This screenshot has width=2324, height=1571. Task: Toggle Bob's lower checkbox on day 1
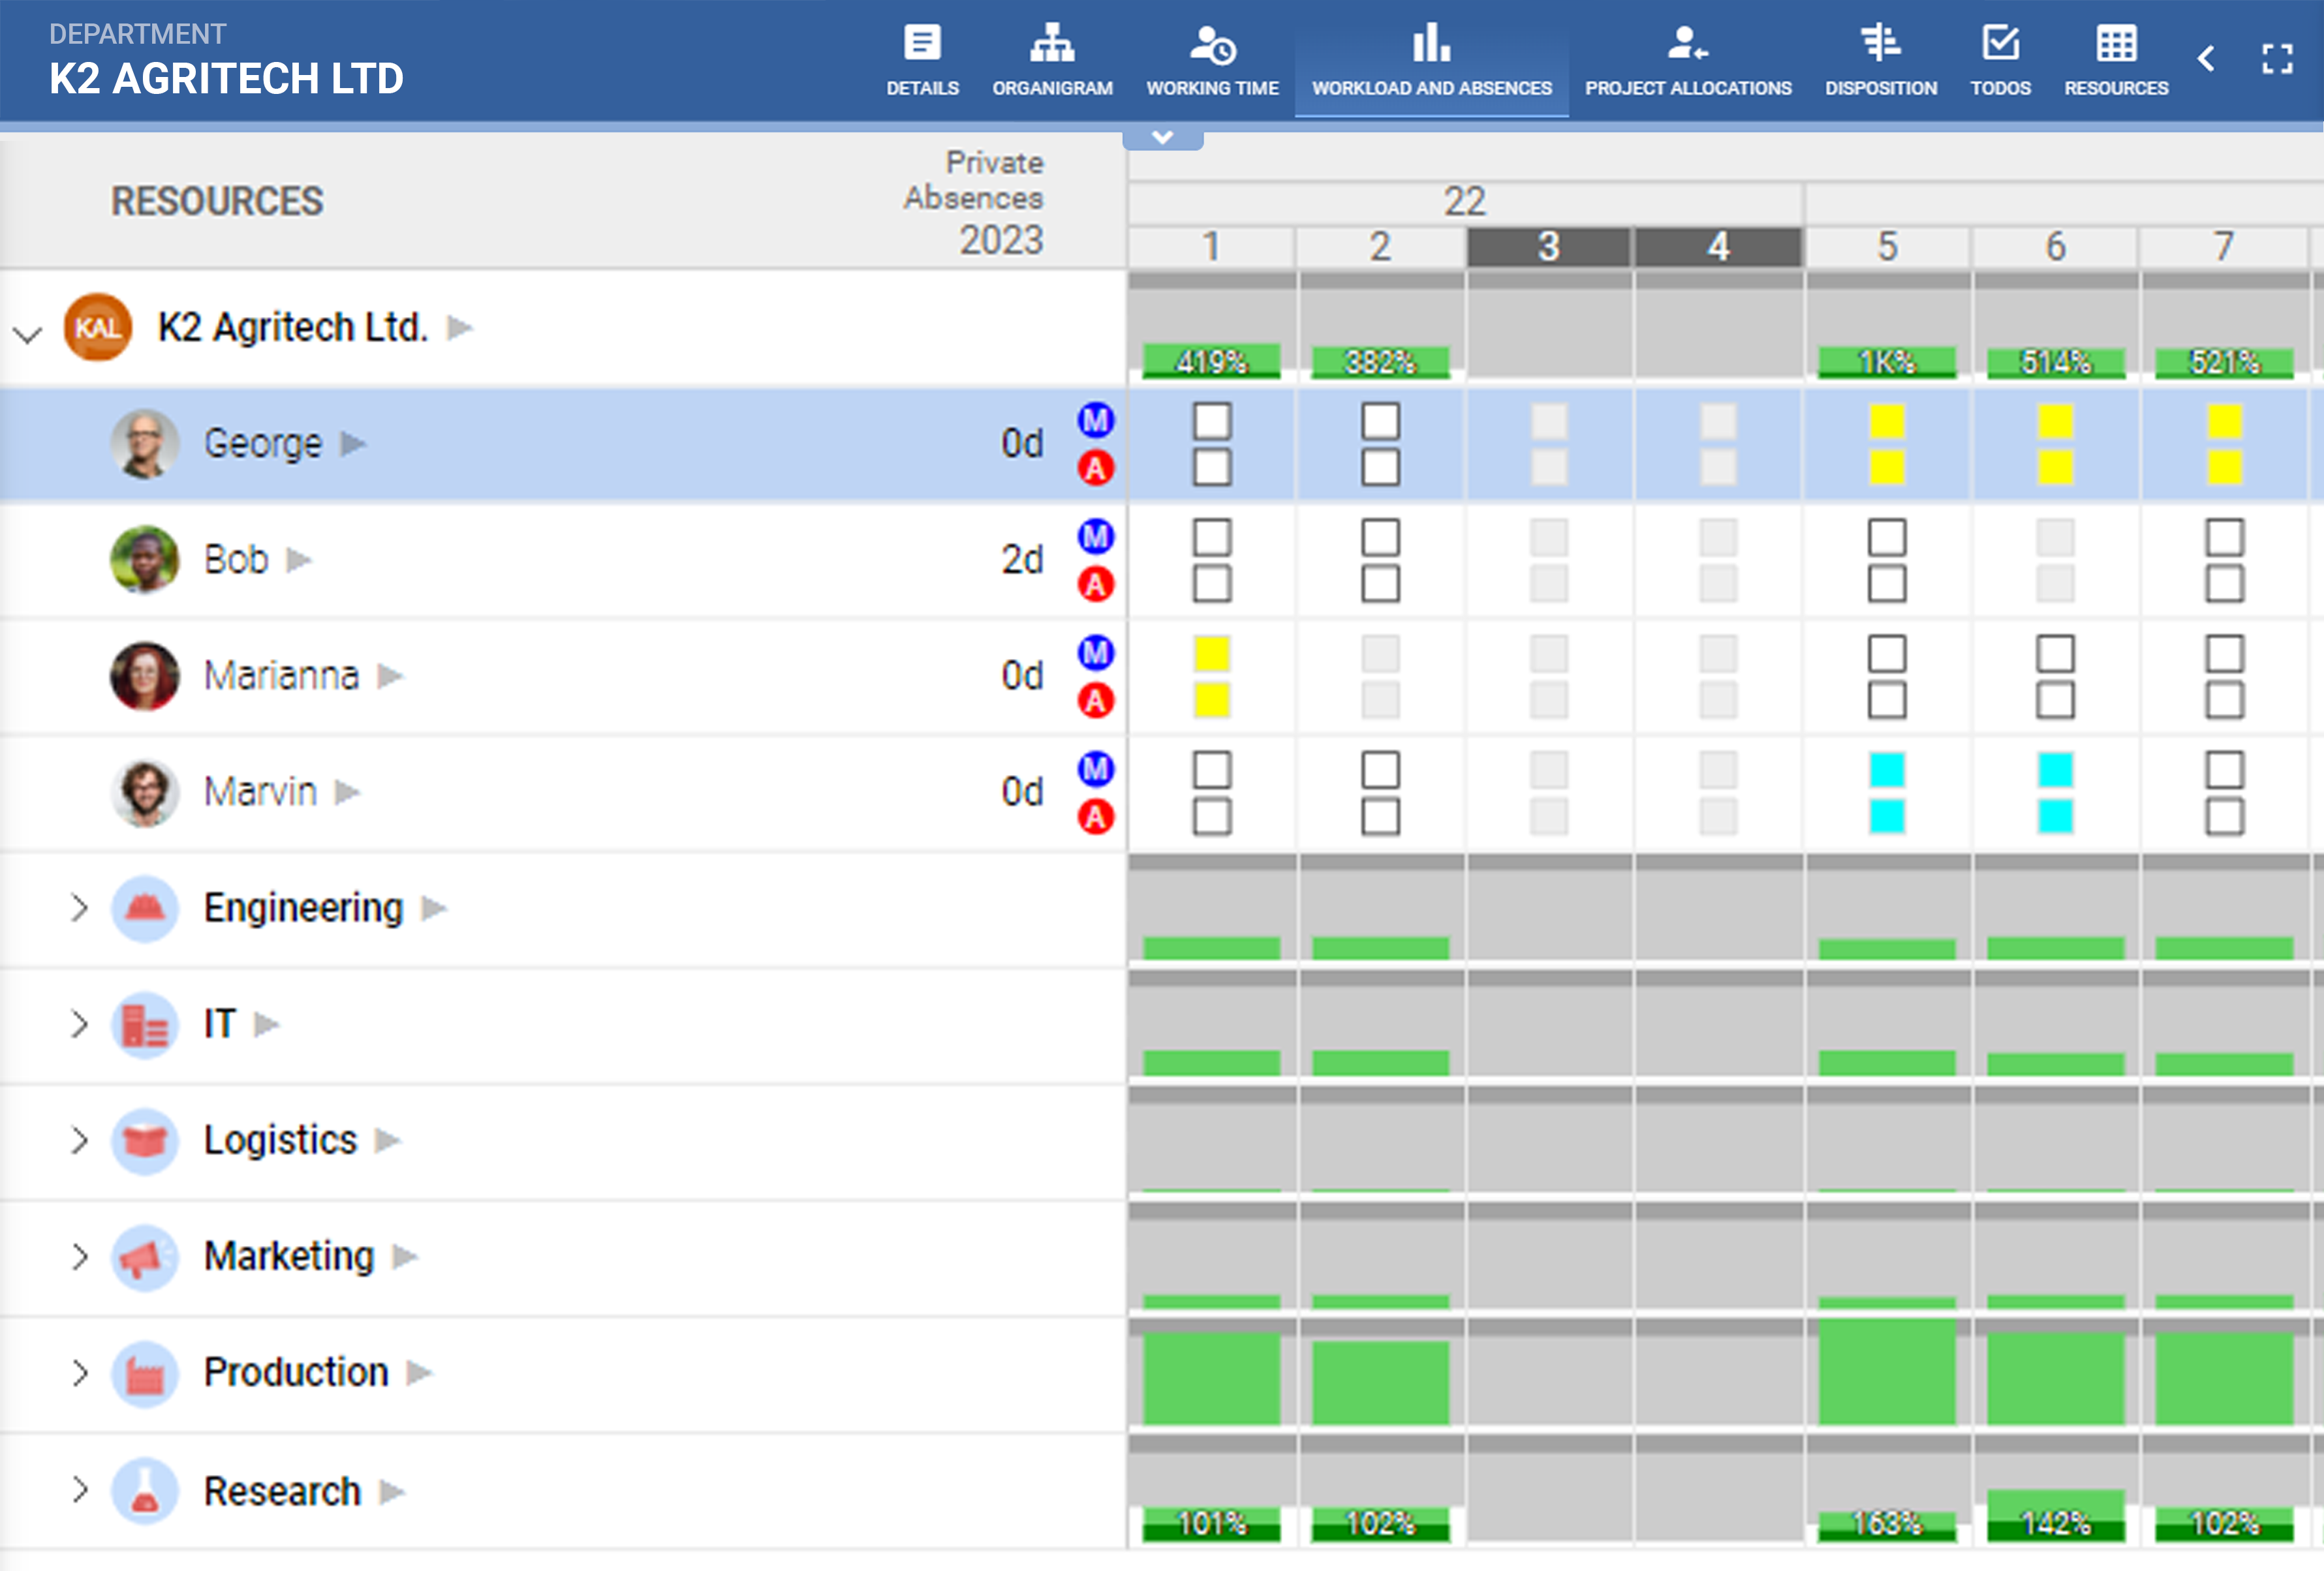[1211, 584]
